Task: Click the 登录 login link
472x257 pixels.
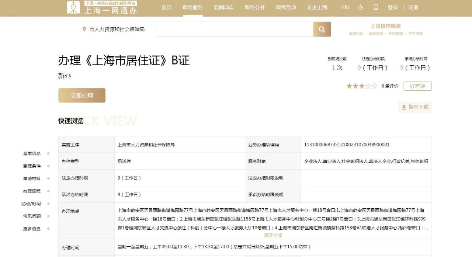Action: point(393,7)
